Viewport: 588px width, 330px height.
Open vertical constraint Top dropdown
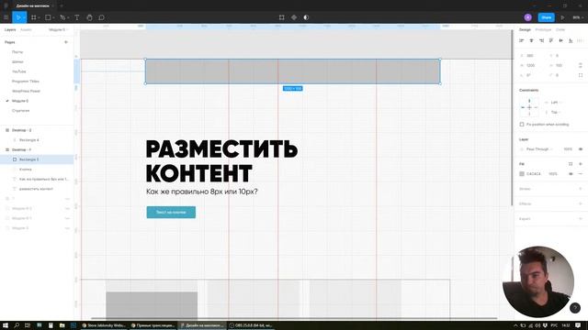(555, 112)
